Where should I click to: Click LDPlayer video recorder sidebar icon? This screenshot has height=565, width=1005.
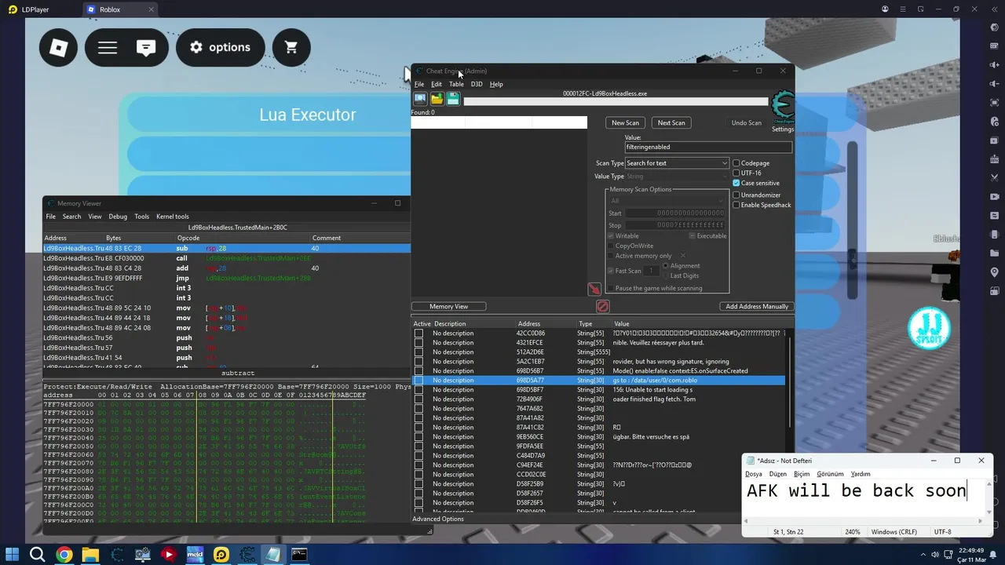(x=995, y=196)
